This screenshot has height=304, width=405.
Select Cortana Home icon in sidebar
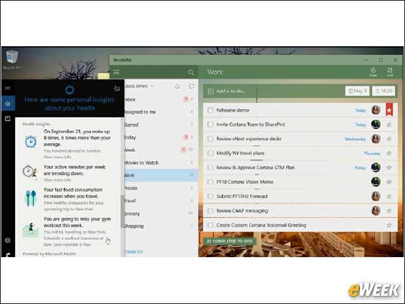pos(8,103)
